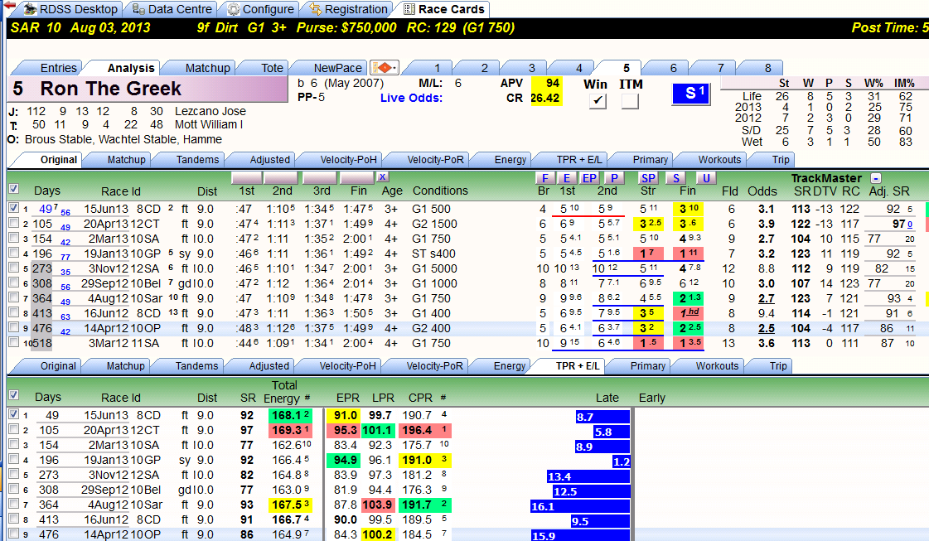The image size is (929, 541).
Task: Select horse number 1 tab
Action: pos(438,68)
